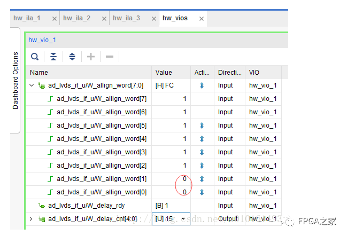Click the search magnifier icon in toolbar
The image size is (347, 236).
point(35,57)
